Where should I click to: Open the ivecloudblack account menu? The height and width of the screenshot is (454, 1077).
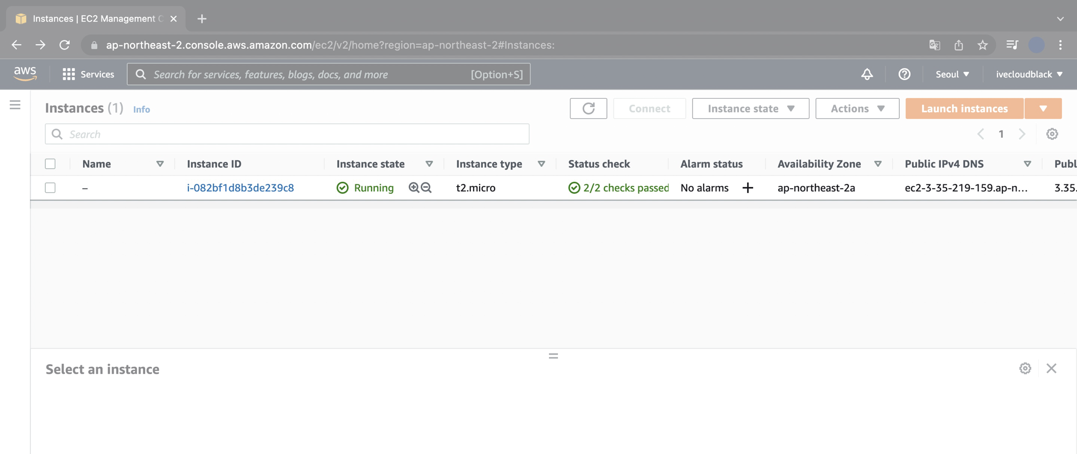1029,74
